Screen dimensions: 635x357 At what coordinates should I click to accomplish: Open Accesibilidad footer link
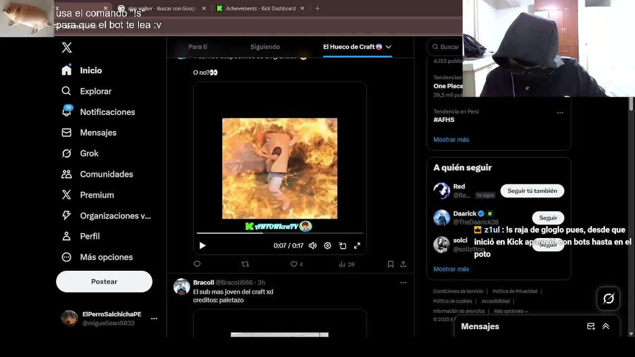pyautogui.click(x=496, y=301)
